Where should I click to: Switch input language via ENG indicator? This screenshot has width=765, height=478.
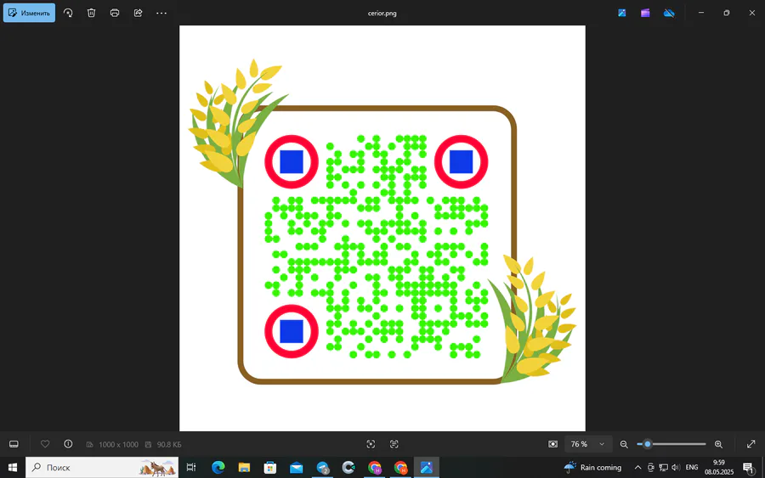[x=692, y=467]
